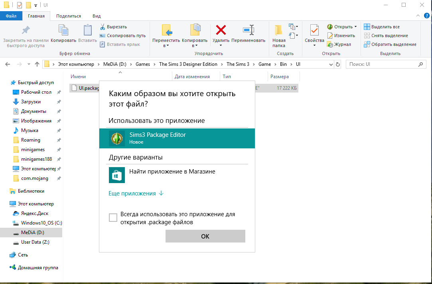Click Обратить выделение in ribbon

[390, 44]
